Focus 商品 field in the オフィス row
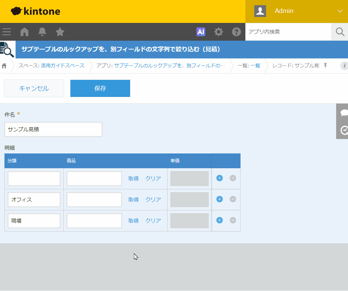 95,200
